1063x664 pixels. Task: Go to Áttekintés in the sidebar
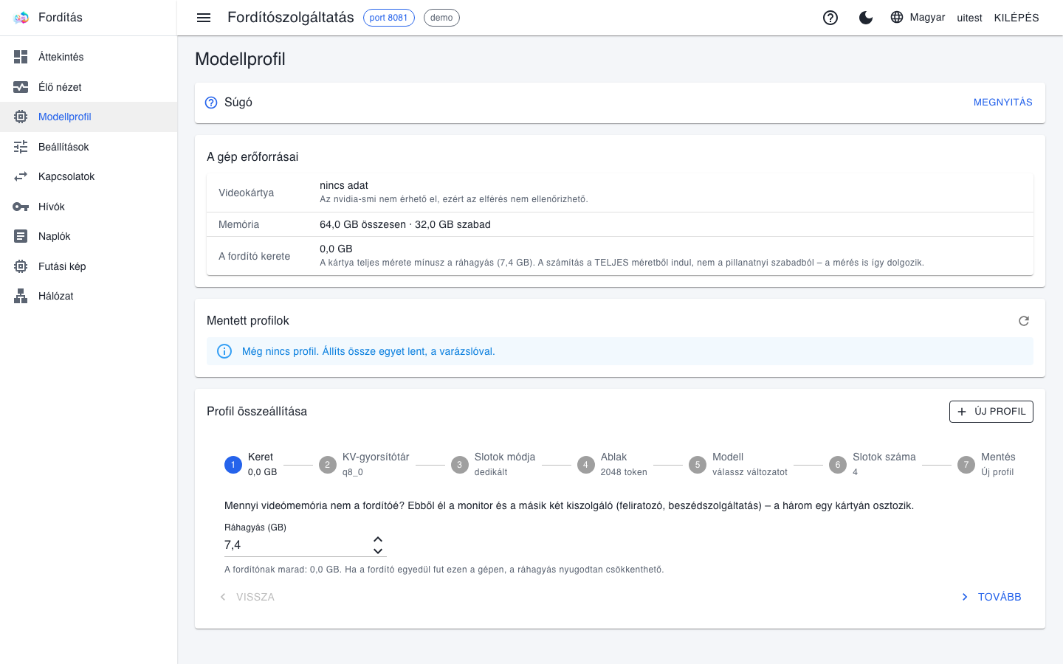[89, 57]
